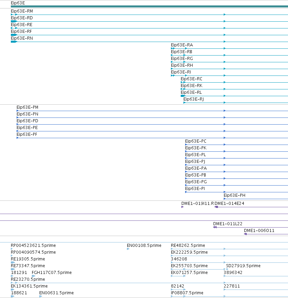Click transcript Eip63E-RB label
Viewport: 288px width, 298px height.
coord(181,52)
